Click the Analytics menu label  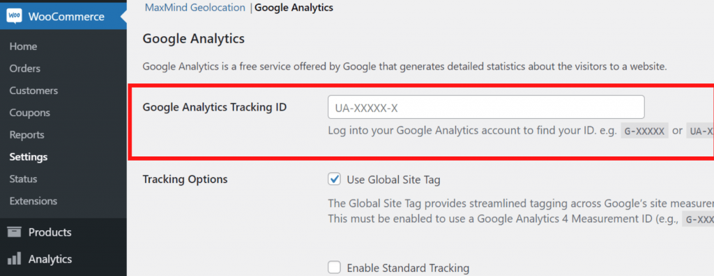(x=50, y=259)
